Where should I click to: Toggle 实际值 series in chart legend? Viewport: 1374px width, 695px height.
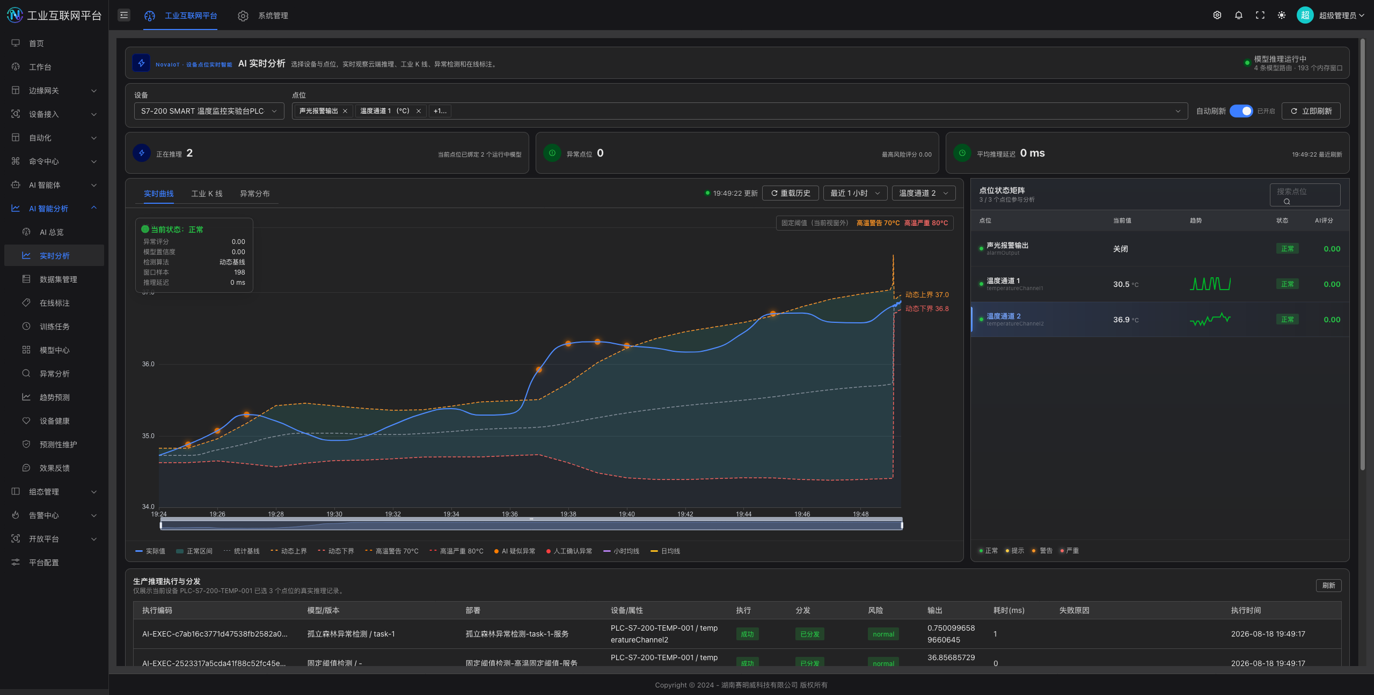tap(150, 551)
